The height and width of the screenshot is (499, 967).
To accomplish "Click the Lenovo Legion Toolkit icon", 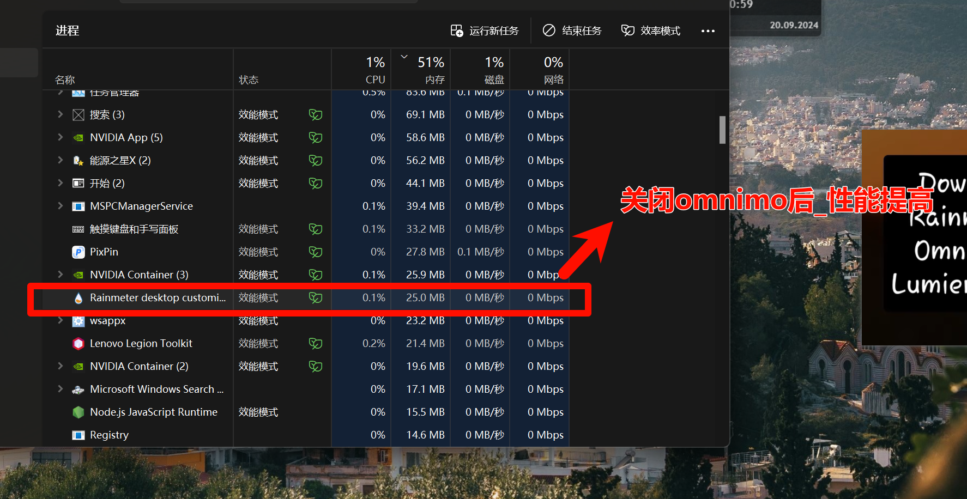I will pos(78,344).
